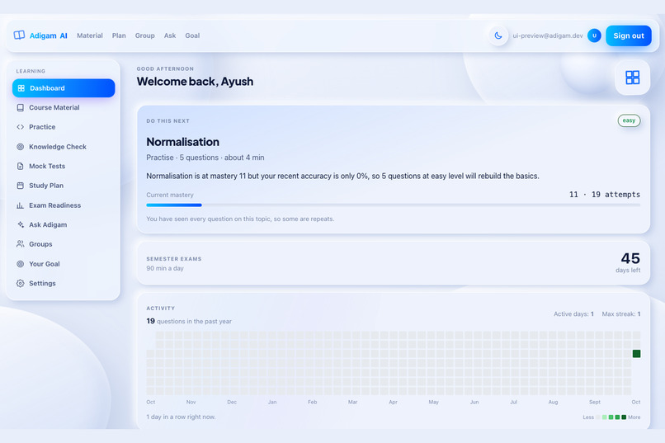Click the Sign out button
The width and height of the screenshot is (665, 443).
pos(629,35)
